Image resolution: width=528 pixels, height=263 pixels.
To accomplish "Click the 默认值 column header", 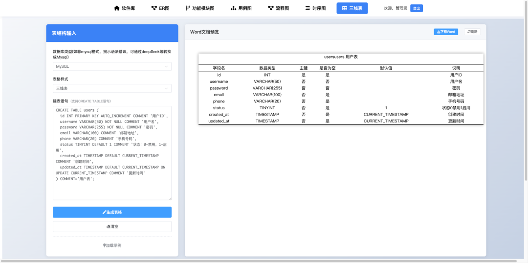I will tap(386, 68).
